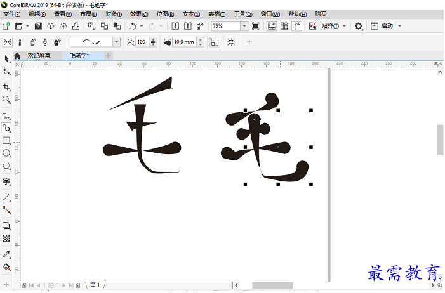
Task: Expand the Undo history dropdown arrow
Action: (x=142, y=26)
